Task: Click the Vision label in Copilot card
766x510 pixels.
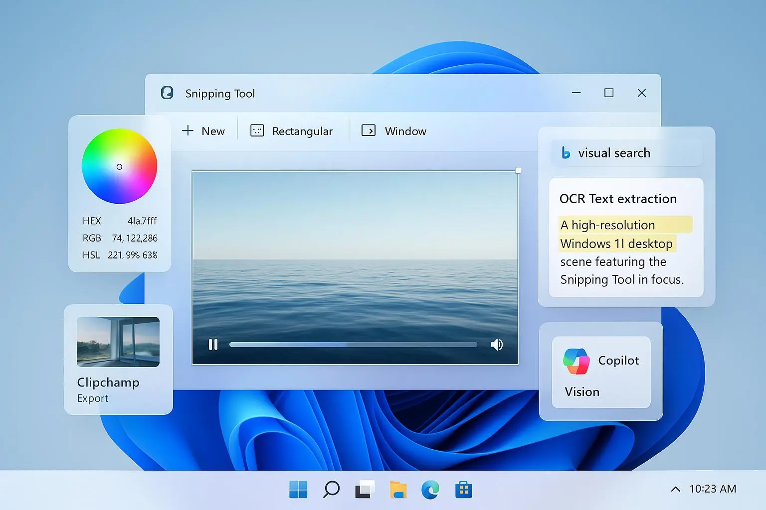Action: [582, 392]
